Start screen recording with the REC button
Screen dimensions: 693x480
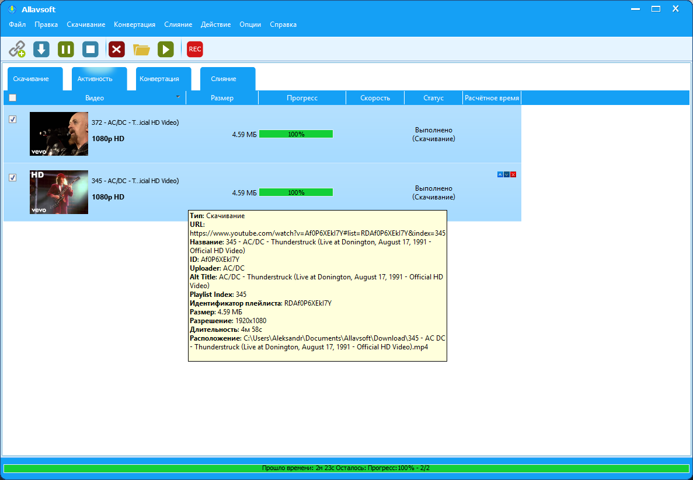pyautogui.click(x=195, y=49)
